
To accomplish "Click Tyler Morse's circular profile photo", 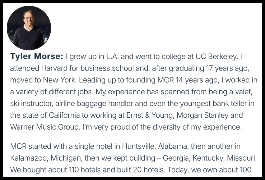I will pos(29,28).
